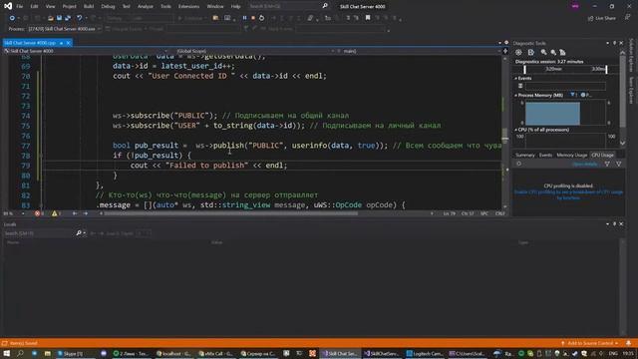
Task: Click the Save file toolbar icon
Action: pos(60,18)
